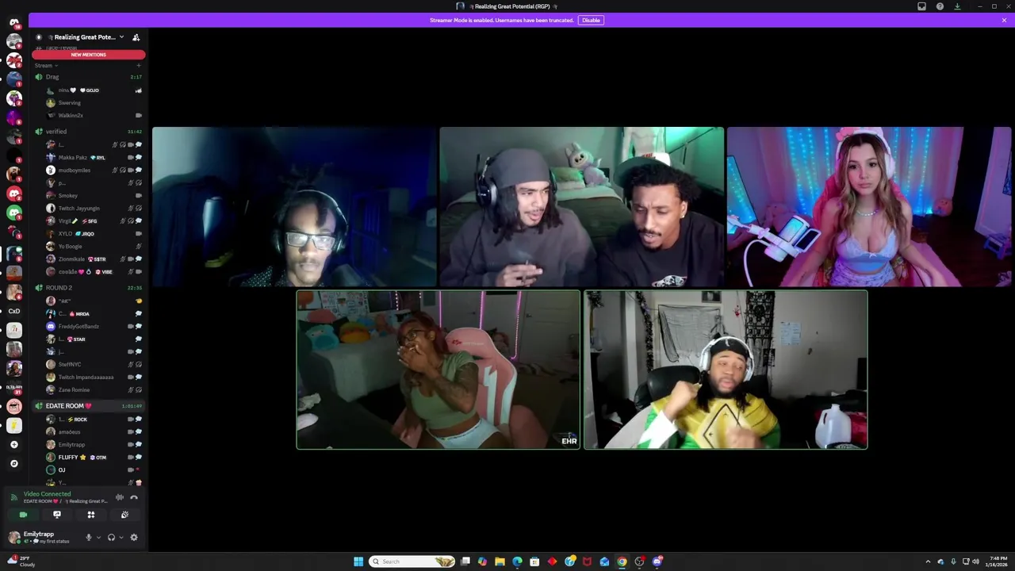Screen dimensions: 1015x571
Task: Jump to the New Mentions pill
Action: click(88, 55)
